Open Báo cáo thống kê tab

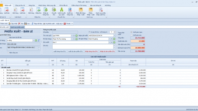(95, 5)
